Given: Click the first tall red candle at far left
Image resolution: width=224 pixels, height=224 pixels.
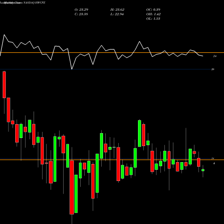Looking at the screenshot, I should pyautogui.click(x=4, y=85).
